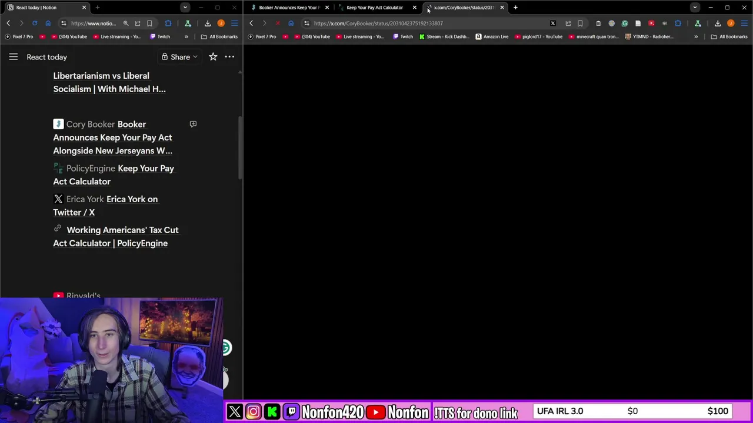The image size is (753, 423).
Task: Go back in the x.com browser window
Action: [x=251, y=23]
